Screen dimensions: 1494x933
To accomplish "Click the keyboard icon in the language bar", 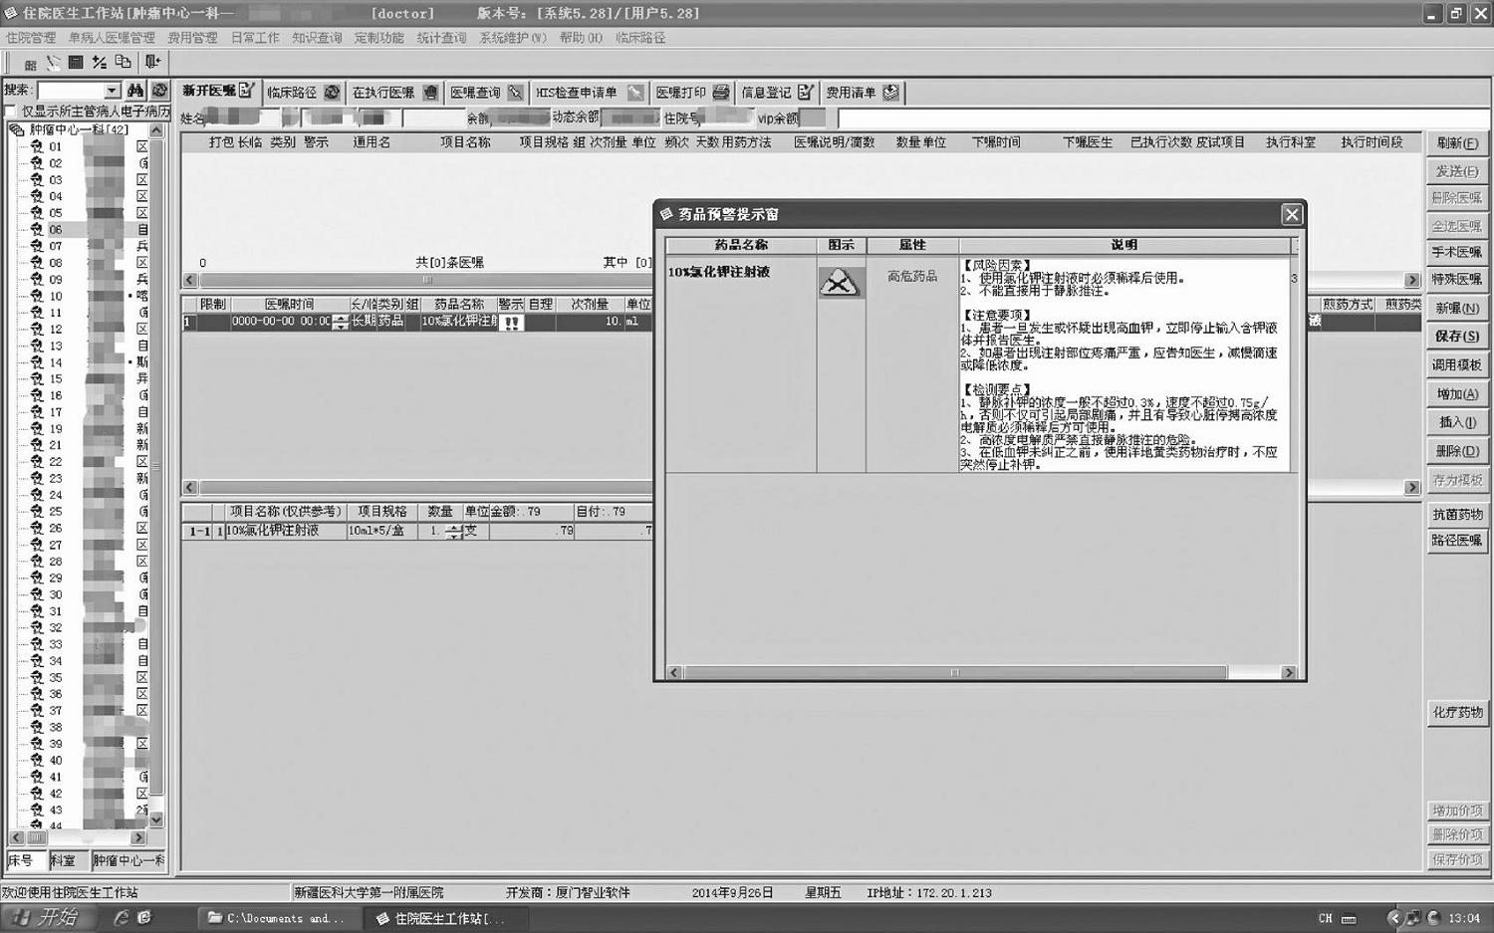I will (1349, 919).
